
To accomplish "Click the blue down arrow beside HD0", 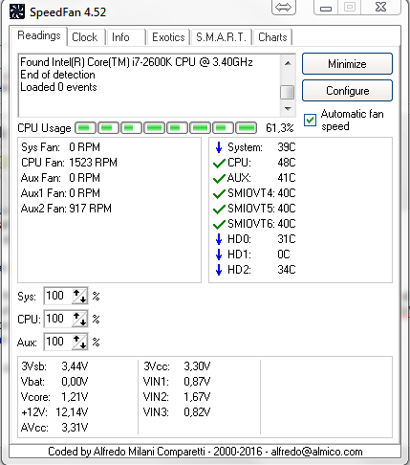I will (219, 239).
